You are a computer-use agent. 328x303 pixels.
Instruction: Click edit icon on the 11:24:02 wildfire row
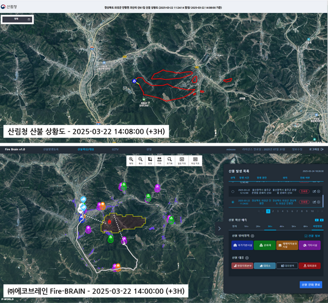click(x=314, y=202)
